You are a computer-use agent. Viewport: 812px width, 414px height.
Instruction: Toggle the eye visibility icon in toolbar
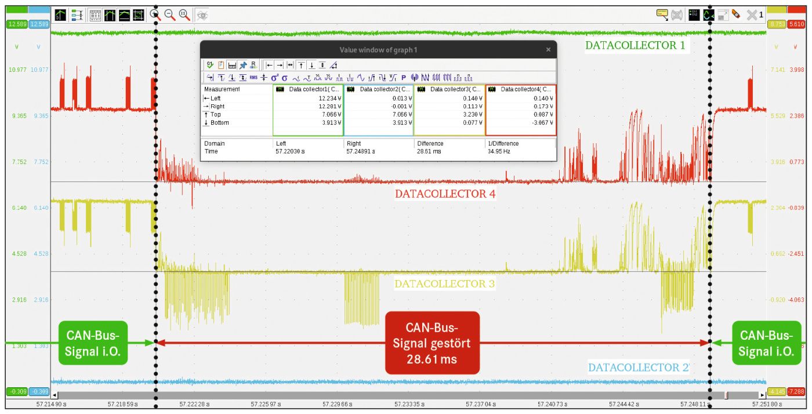(x=202, y=15)
